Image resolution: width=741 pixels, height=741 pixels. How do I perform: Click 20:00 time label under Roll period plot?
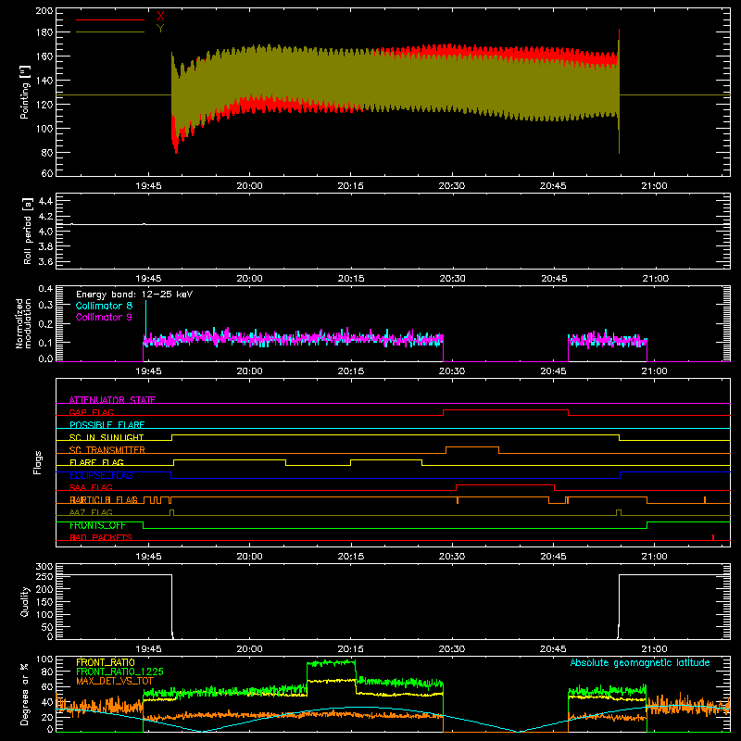tap(249, 279)
